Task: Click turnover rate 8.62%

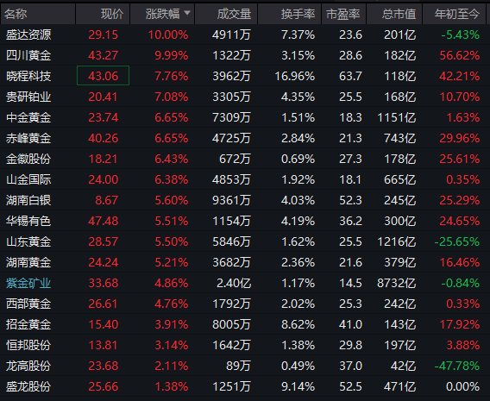Action: 298,324
